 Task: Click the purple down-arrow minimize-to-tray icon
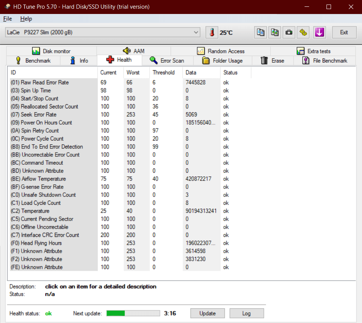coord(320,32)
